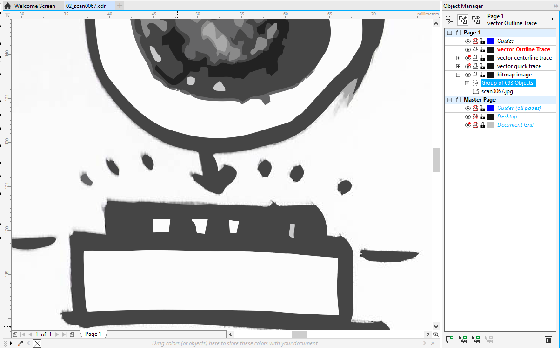Select the color eyedropper in the status bar
560x348 pixels.
pyautogui.click(x=20, y=343)
